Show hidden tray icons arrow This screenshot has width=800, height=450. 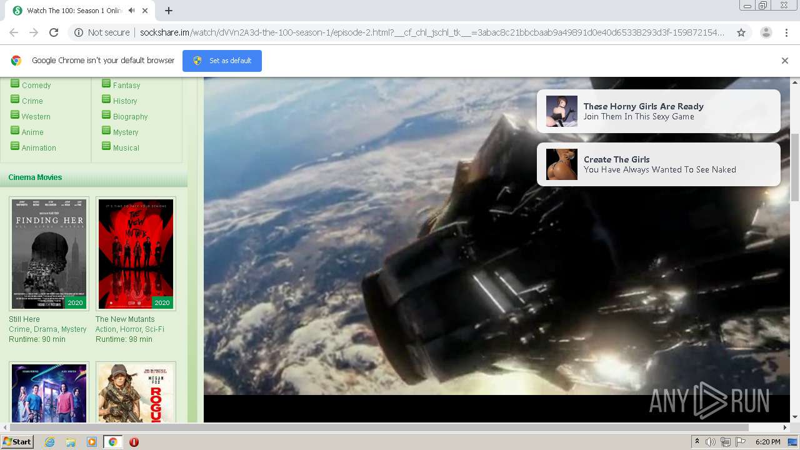[x=697, y=442]
